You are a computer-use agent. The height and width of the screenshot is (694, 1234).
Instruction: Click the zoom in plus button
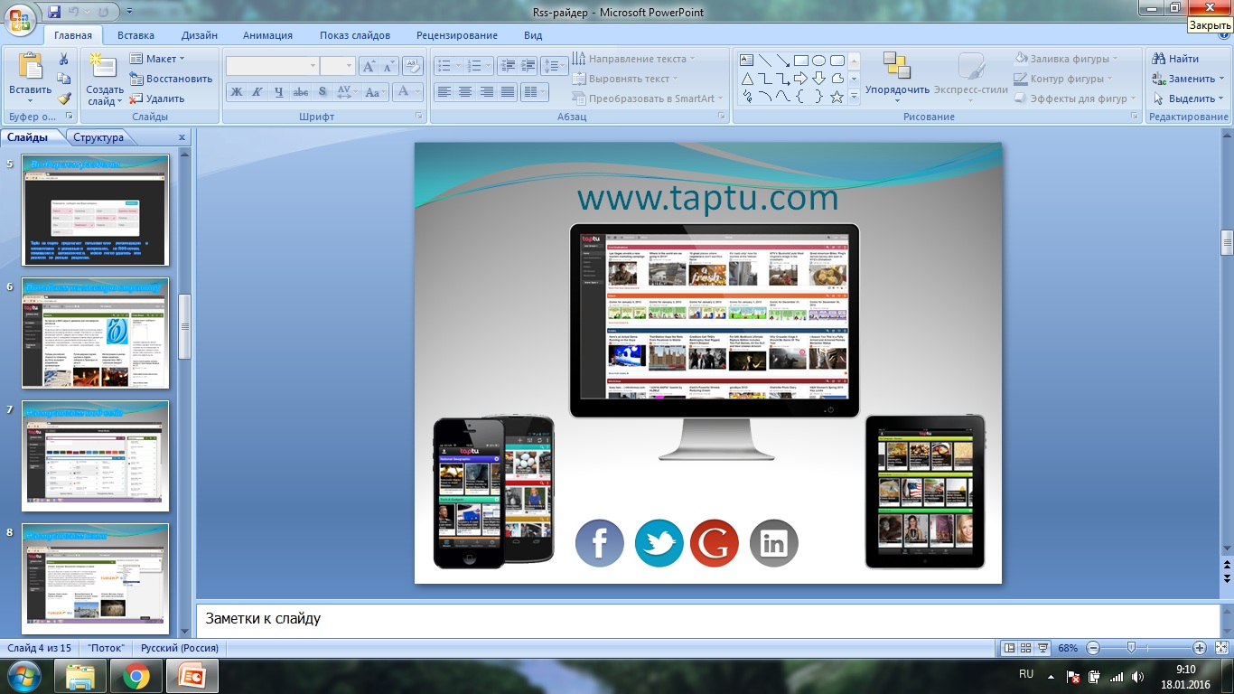click(x=1200, y=648)
